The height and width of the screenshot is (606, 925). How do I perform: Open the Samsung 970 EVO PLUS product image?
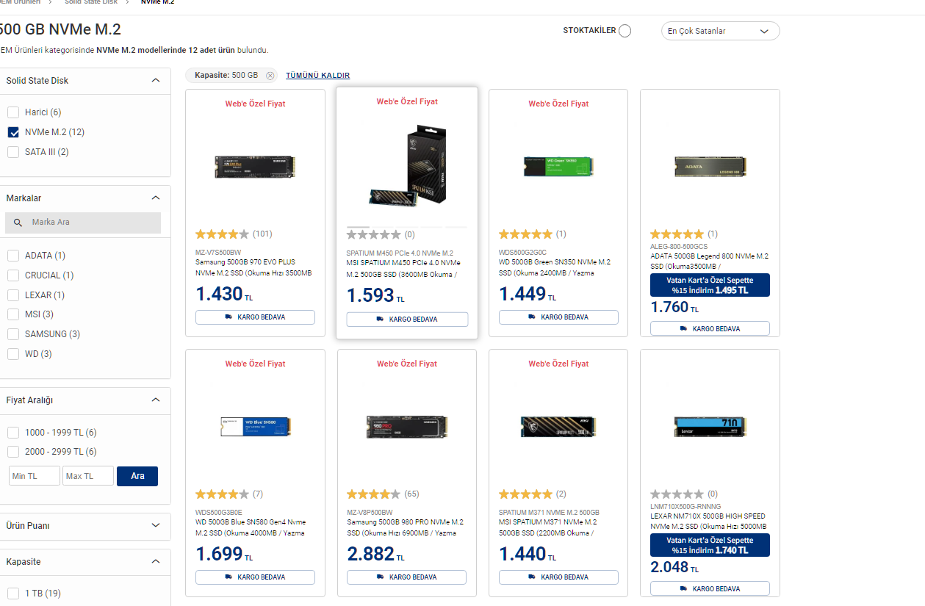(x=255, y=167)
